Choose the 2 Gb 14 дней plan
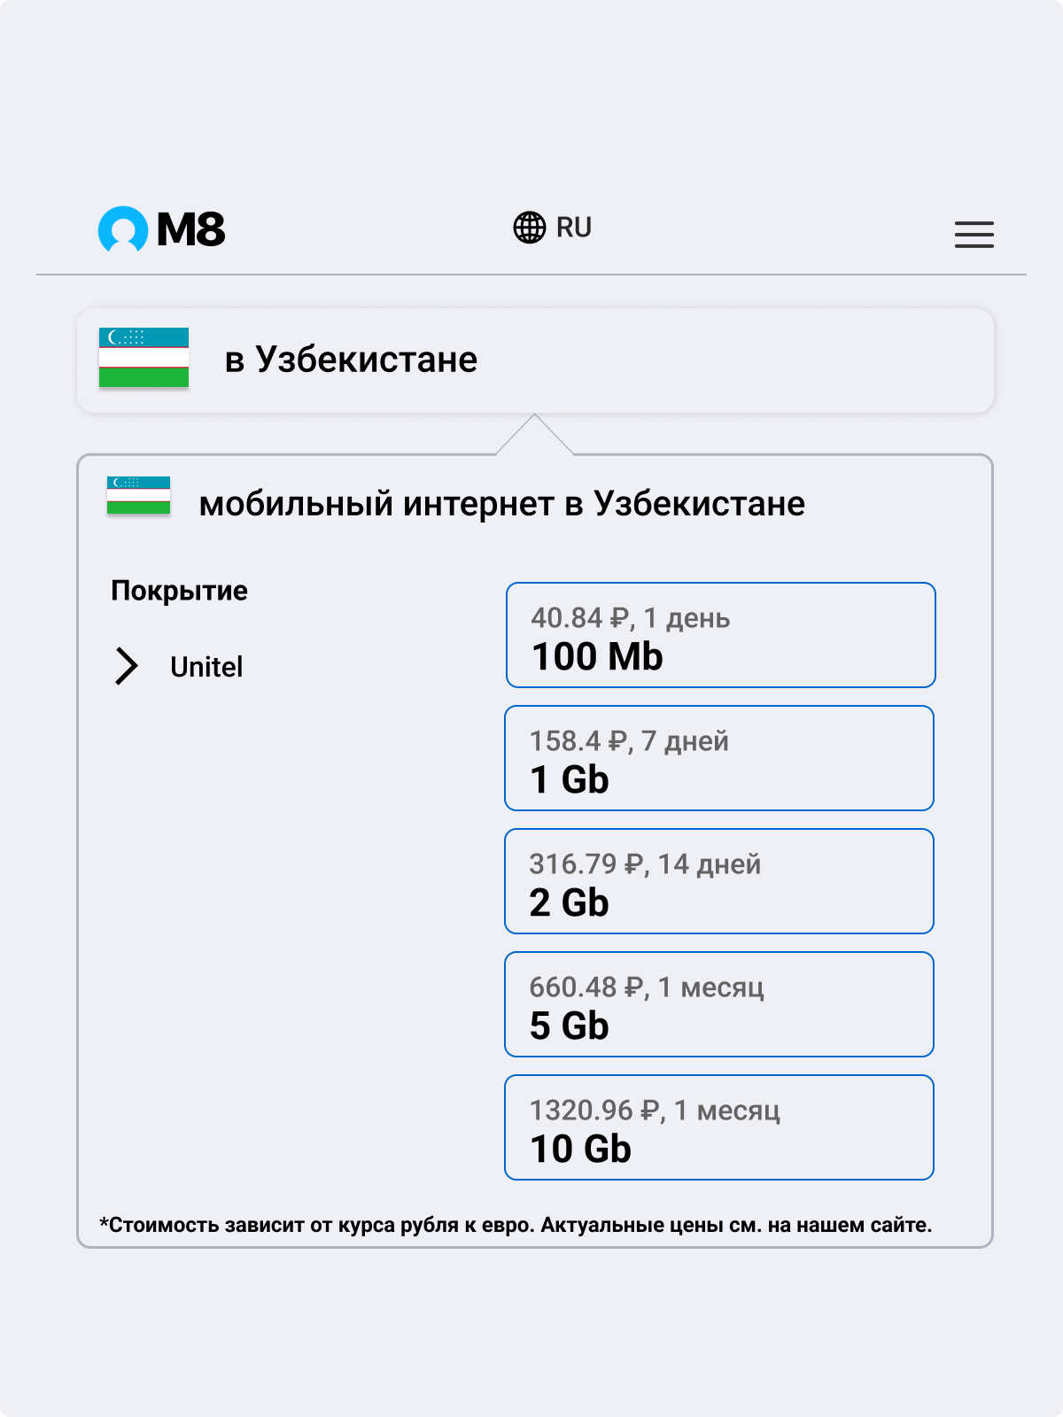The width and height of the screenshot is (1063, 1417). (719, 881)
